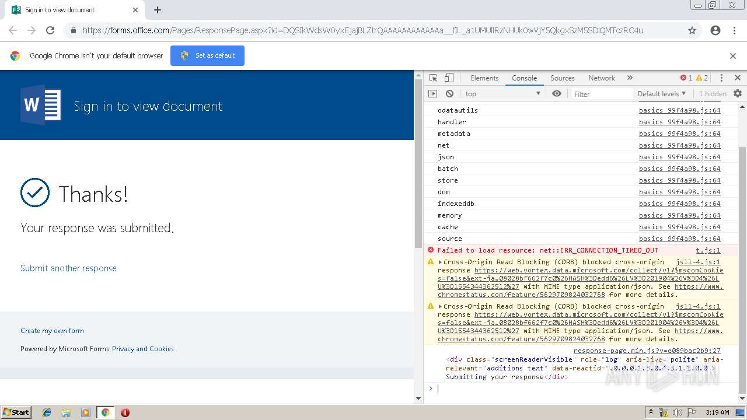
Task: Open the response-page.min.js source link
Action: (x=647, y=351)
